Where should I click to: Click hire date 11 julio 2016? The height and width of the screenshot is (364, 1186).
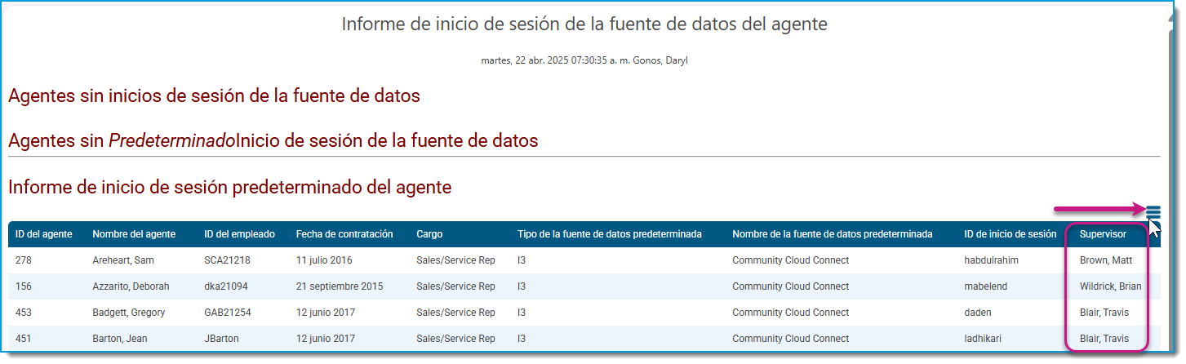(326, 260)
